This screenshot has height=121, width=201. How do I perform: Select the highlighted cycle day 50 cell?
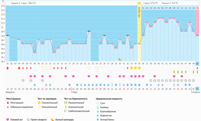pyautogui.click(x=197, y=64)
